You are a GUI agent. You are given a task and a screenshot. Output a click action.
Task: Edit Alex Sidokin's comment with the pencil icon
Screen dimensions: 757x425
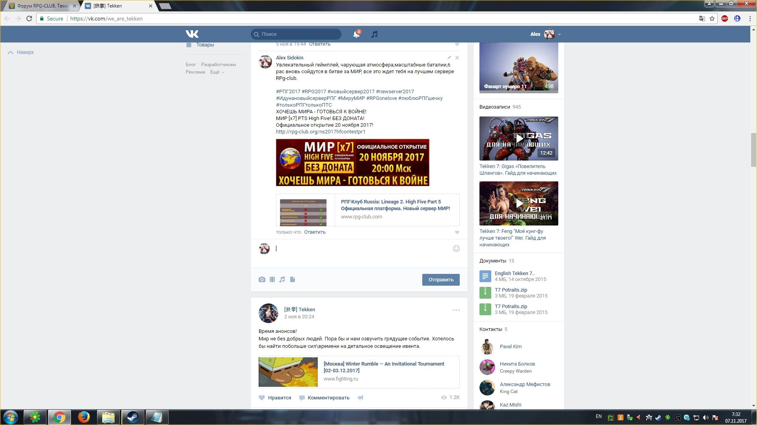449,57
